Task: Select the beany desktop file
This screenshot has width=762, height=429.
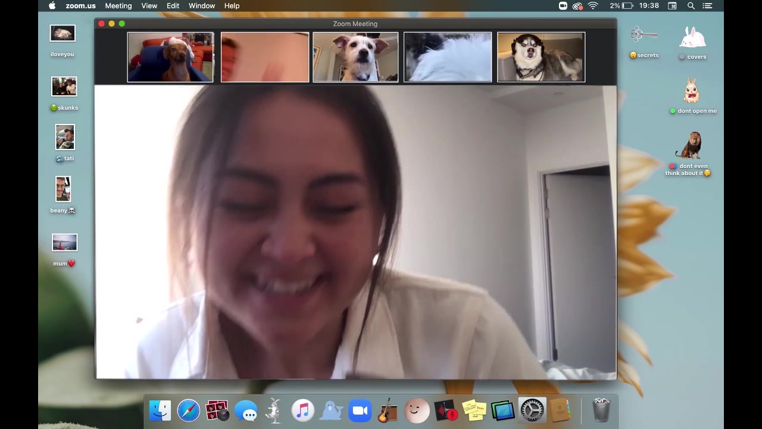Action: coord(63,195)
